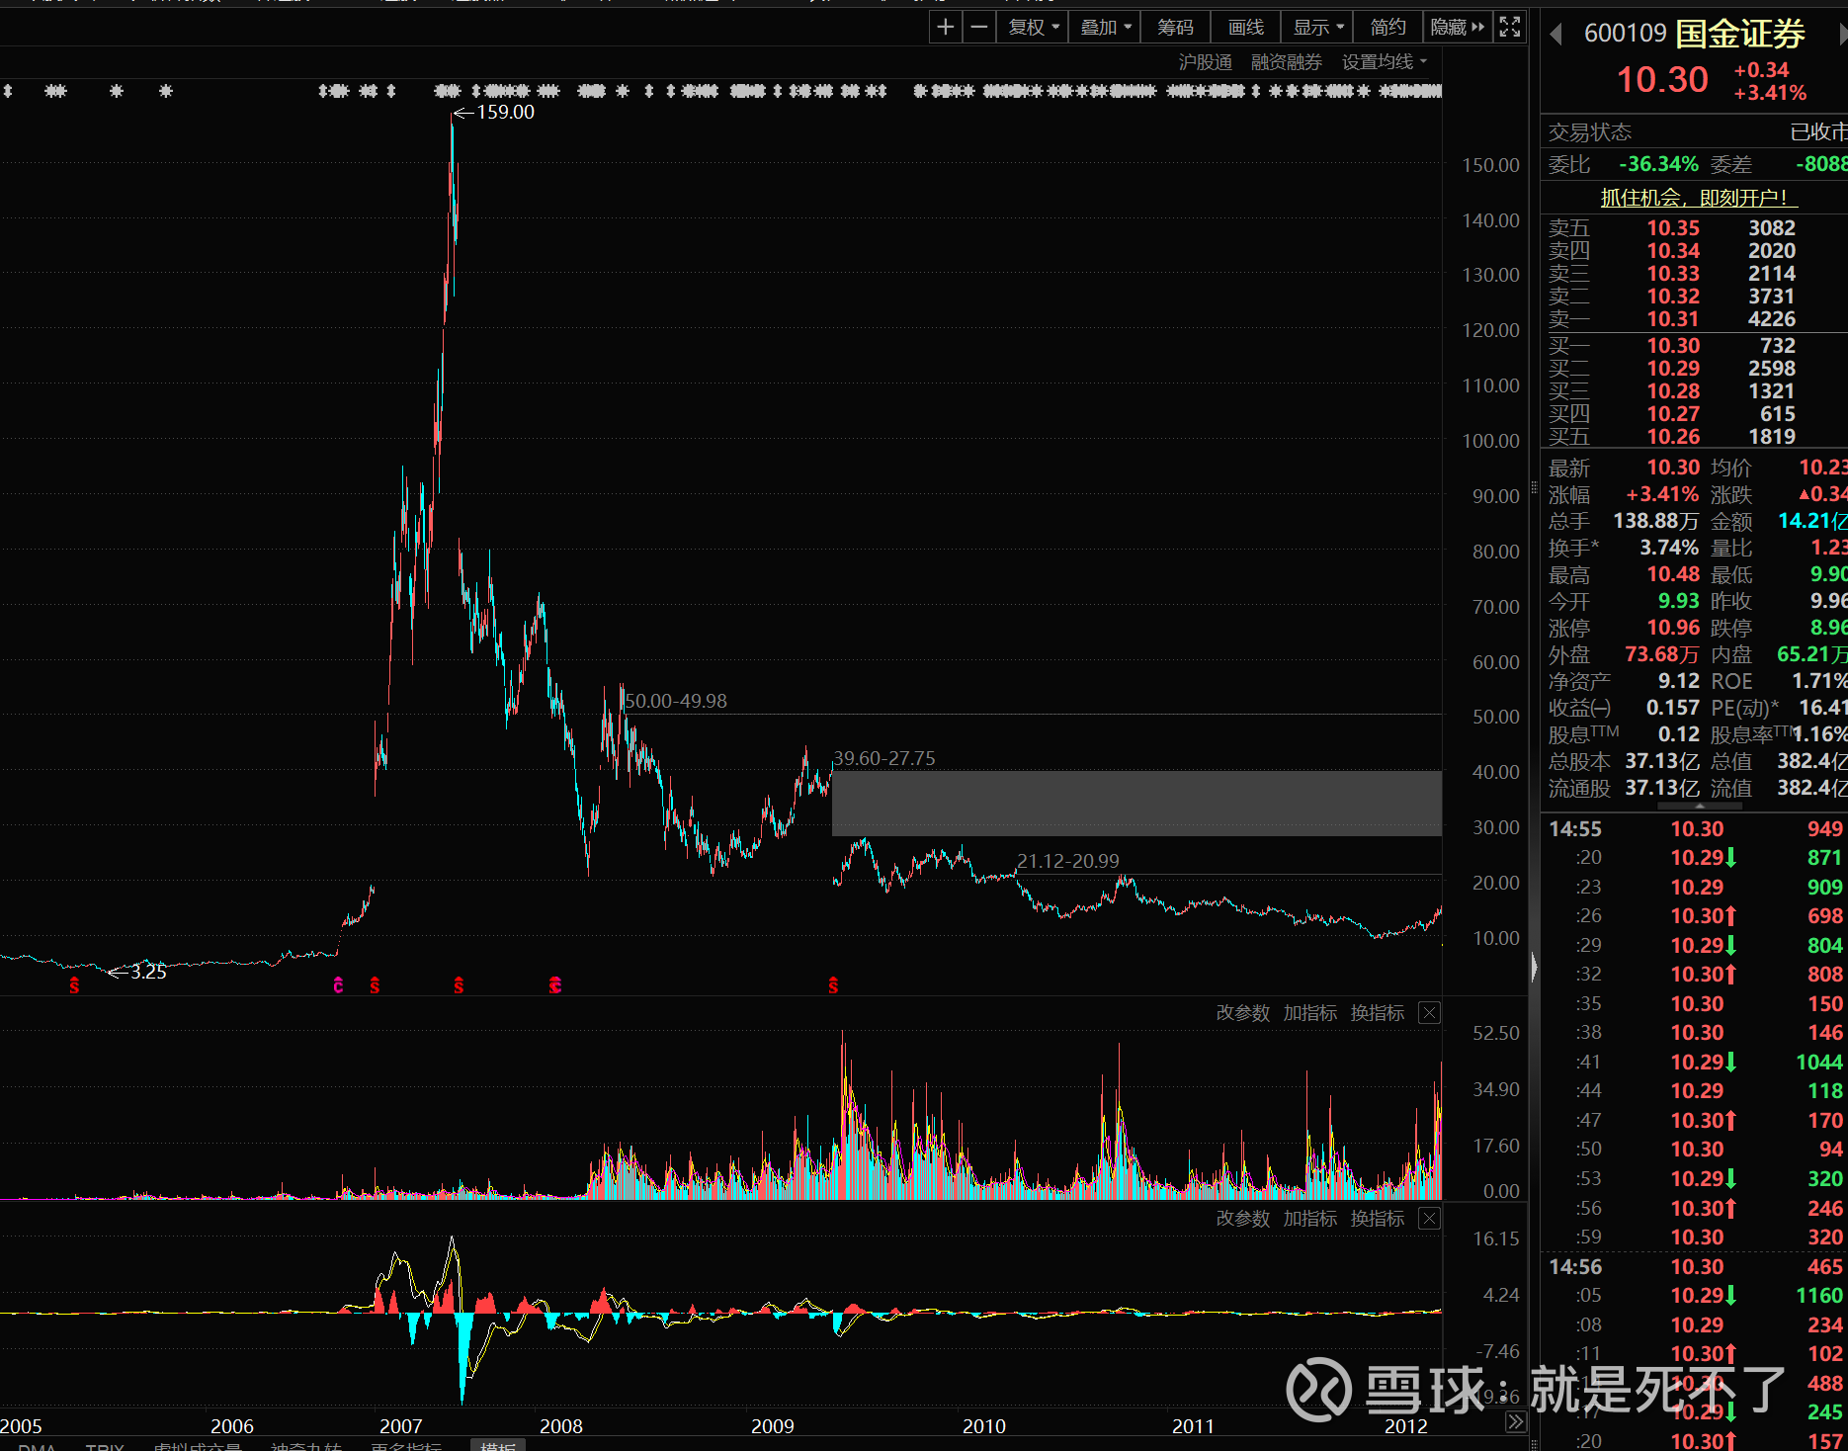Switch to 简约 simple mode

pyautogui.click(x=1388, y=27)
